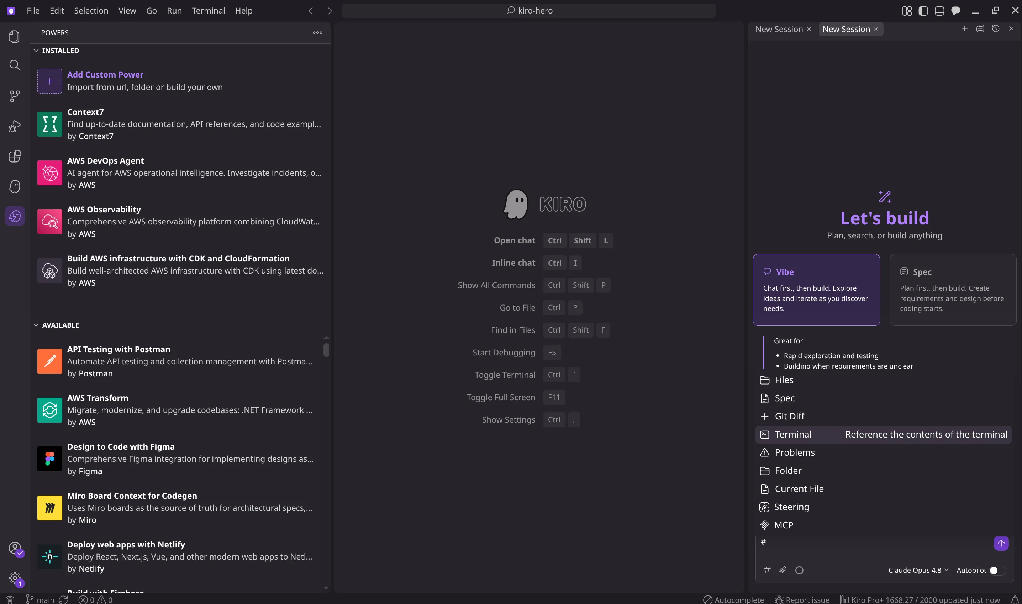This screenshot has height=604, width=1022.
Task: Click errors and warnings count in status bar
Action: point(95,599)
